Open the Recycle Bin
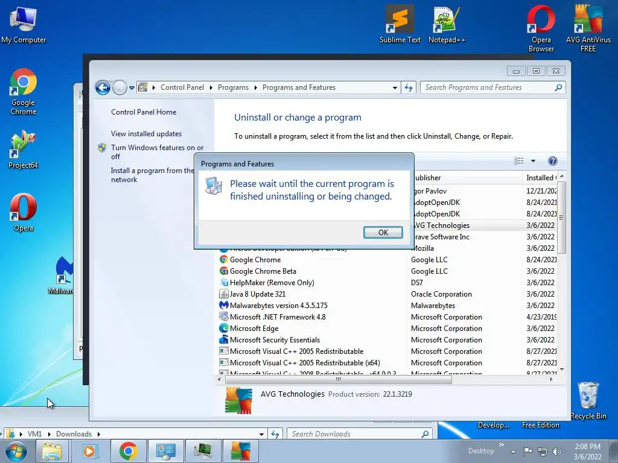 click(x=588, y=400)
